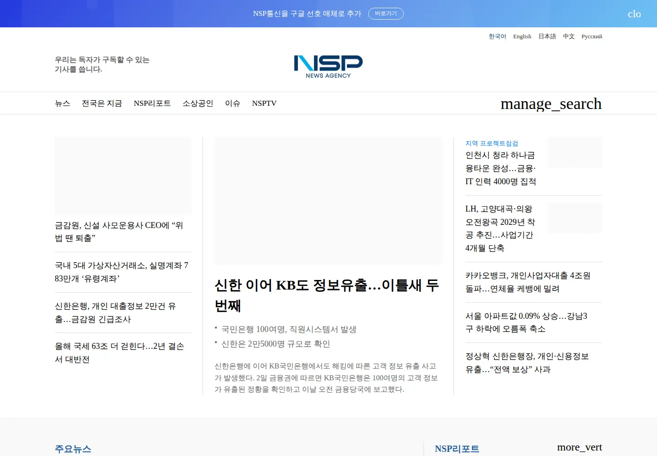Open the NSP리포트 menu item
This screenshot has width=657, height=456.
click(152, 104)
